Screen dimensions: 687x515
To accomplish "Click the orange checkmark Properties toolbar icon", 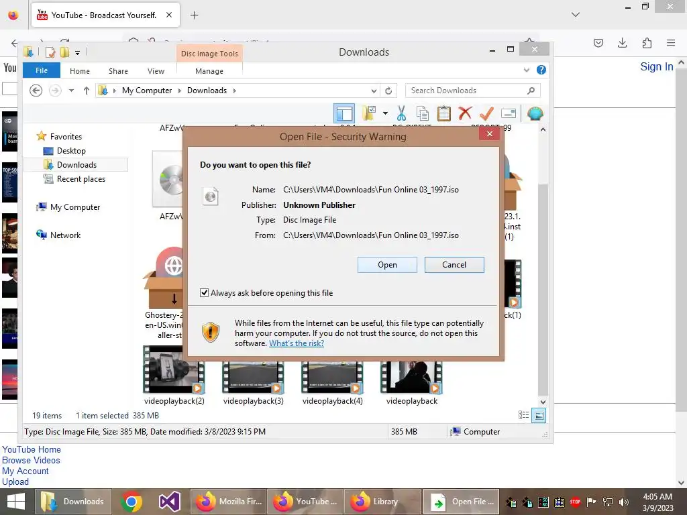I will [486, 113].
